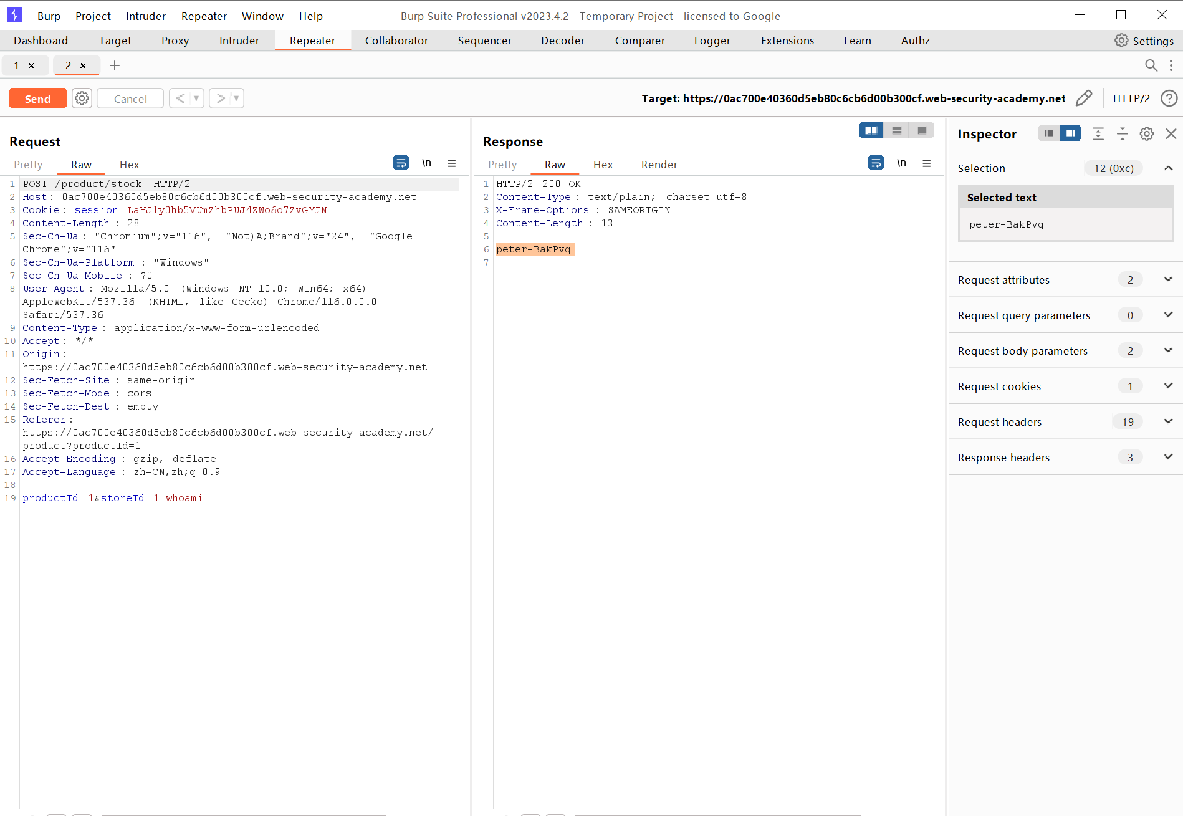Switch Request view to Pretty

[x=28, y=165]
